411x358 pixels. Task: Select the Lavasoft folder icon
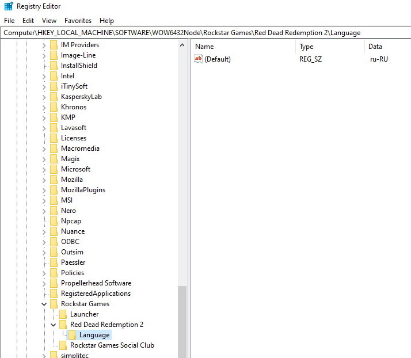pos(54,128)
